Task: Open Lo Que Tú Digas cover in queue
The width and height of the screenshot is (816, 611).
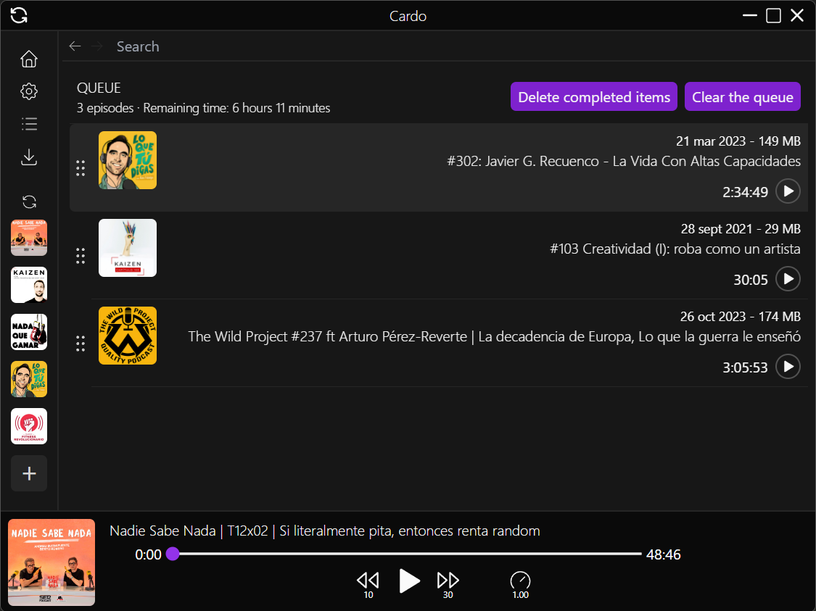Action: (x=128, y=160)
